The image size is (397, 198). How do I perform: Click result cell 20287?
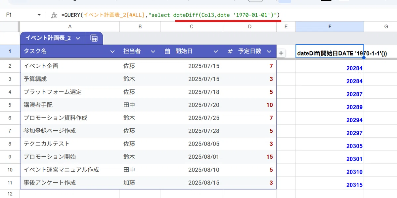[x=330, y=92]
